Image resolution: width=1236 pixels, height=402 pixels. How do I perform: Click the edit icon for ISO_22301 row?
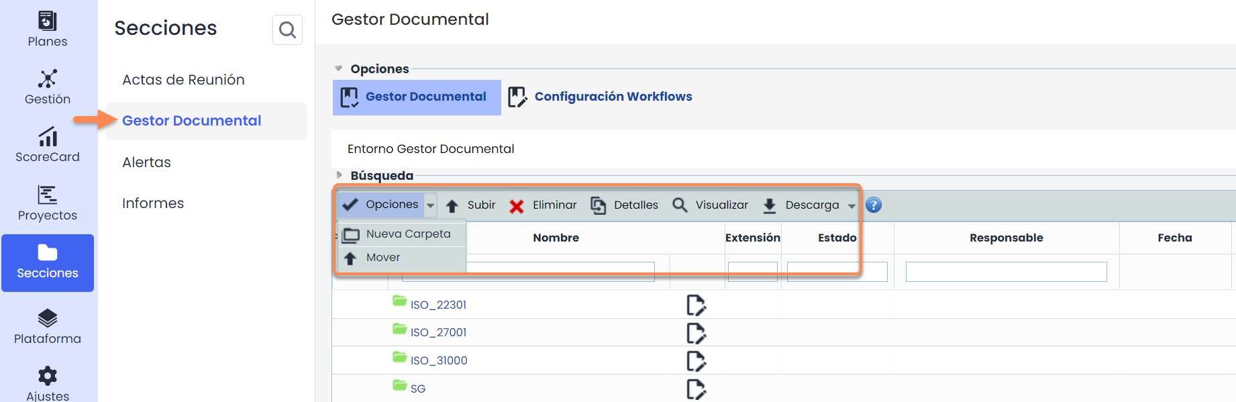[696, 305]
